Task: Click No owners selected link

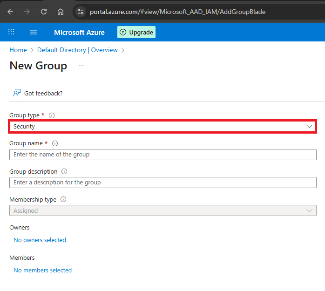Action: 40,240
